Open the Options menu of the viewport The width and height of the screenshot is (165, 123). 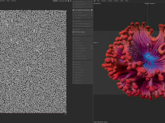[116, 1]
